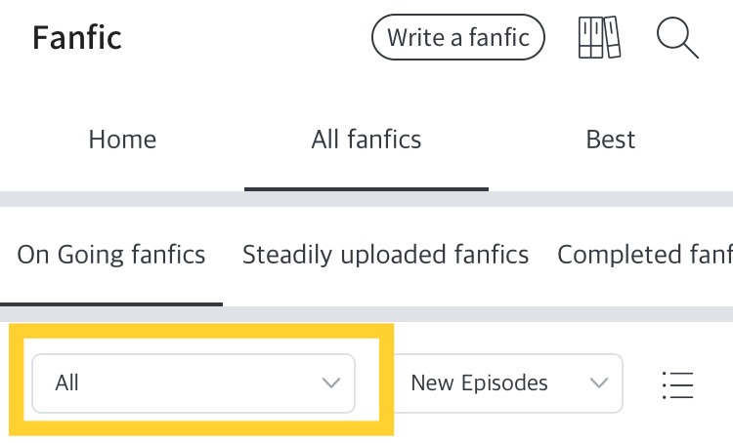Image resolution: width=733 pixels, height=443 pixels.
Task: Click the magnifying glass search icon
Action: [676, 38]
